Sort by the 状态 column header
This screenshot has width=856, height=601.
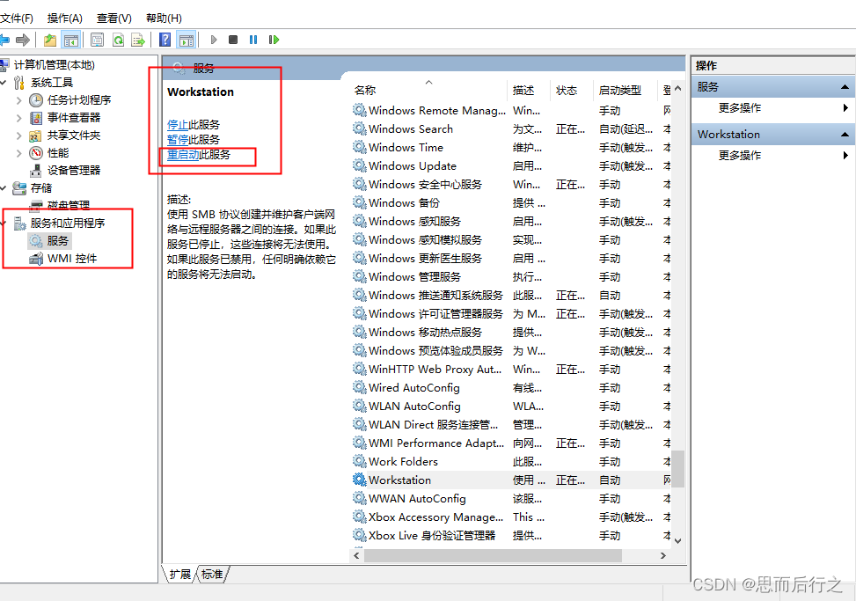click(x=571, y=90)
